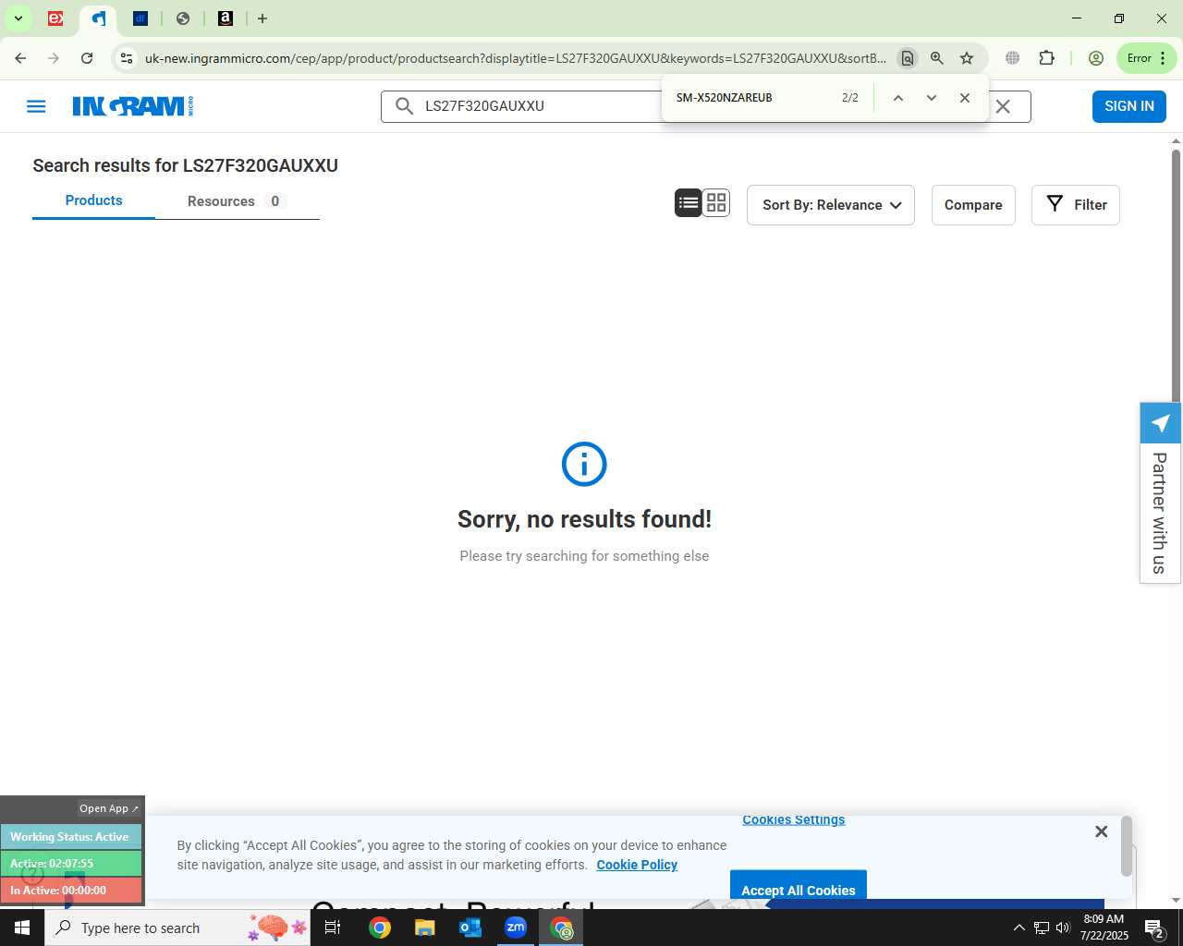
Task: Click the page vertical scrollbar
Action: click(1176, 277)
